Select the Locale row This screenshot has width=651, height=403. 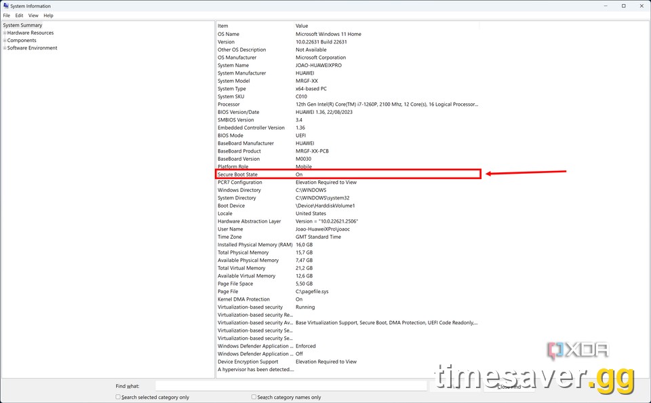(347, 214)
